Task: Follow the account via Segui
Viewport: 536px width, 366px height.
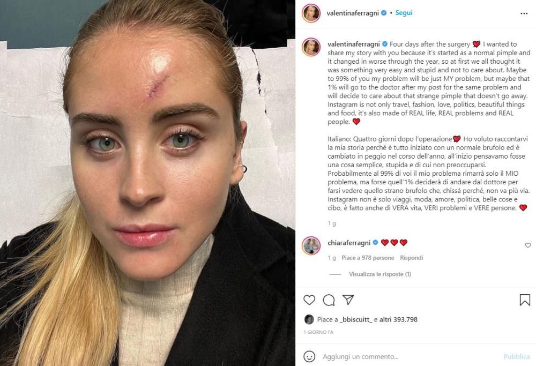Action: click(404, 13)
